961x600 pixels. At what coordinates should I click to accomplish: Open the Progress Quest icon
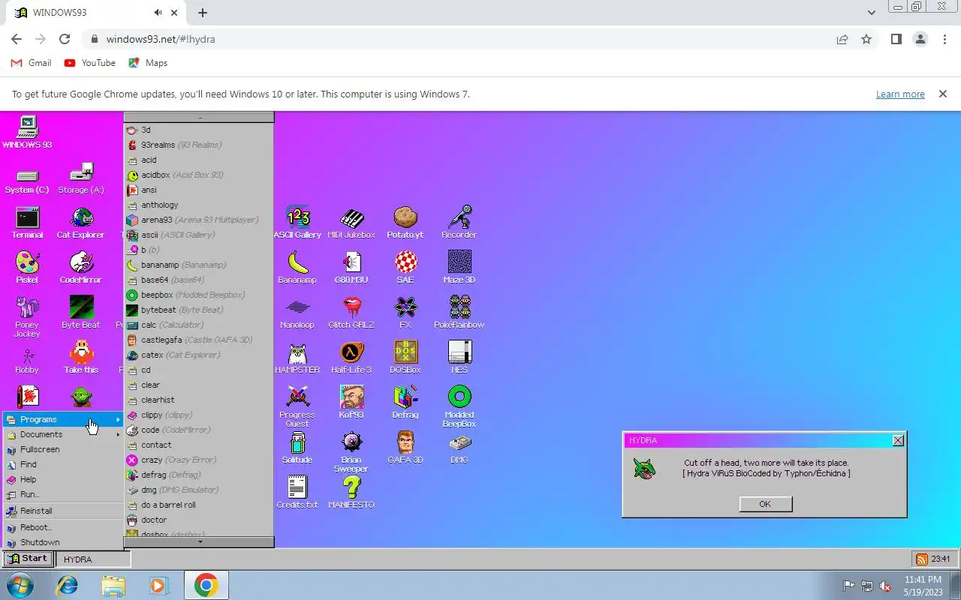(298, 406)
